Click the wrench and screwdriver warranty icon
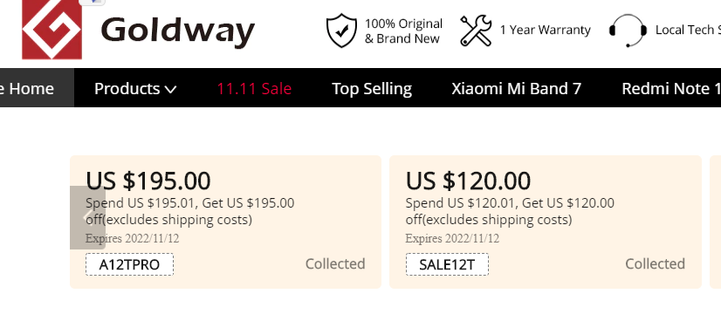 (x=476, y=31)
